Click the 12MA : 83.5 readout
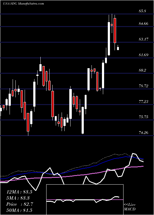The image size is (154, 215). (19, 192)
